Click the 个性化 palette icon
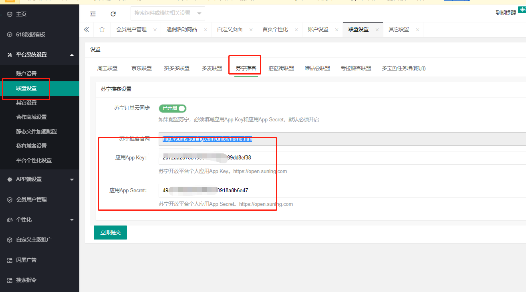The height and width of the screenshot is (292, 526). tap(10, 220)
